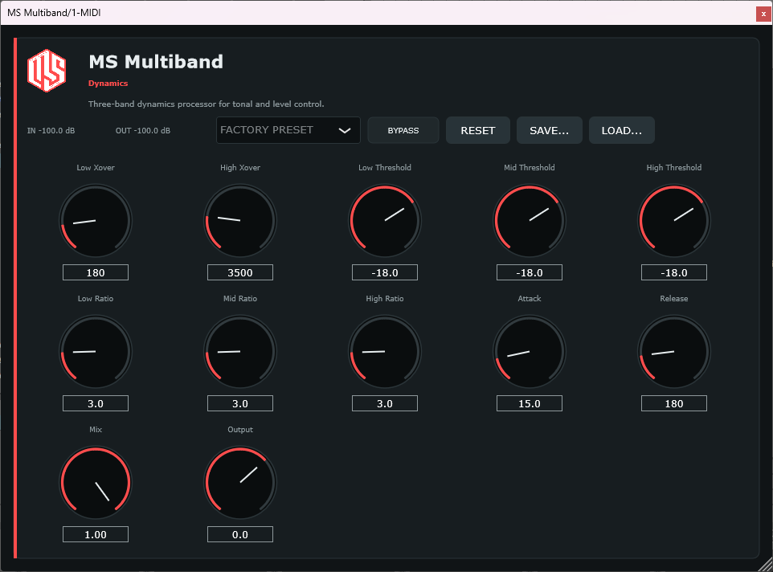Click the High Threshold value field

coord(674,272)
